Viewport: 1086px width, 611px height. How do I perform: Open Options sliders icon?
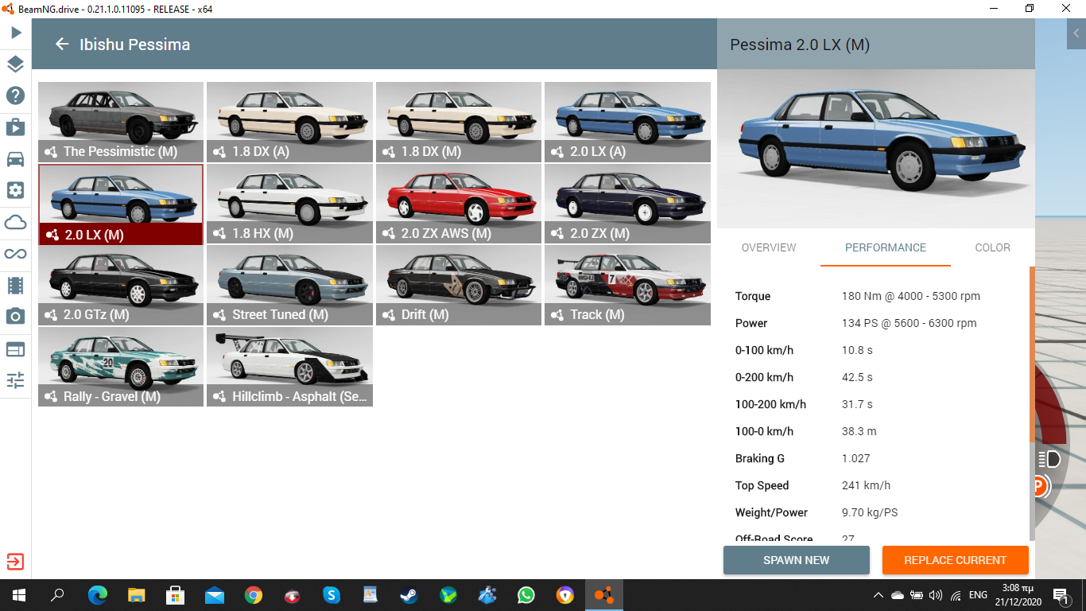[15, 379]
